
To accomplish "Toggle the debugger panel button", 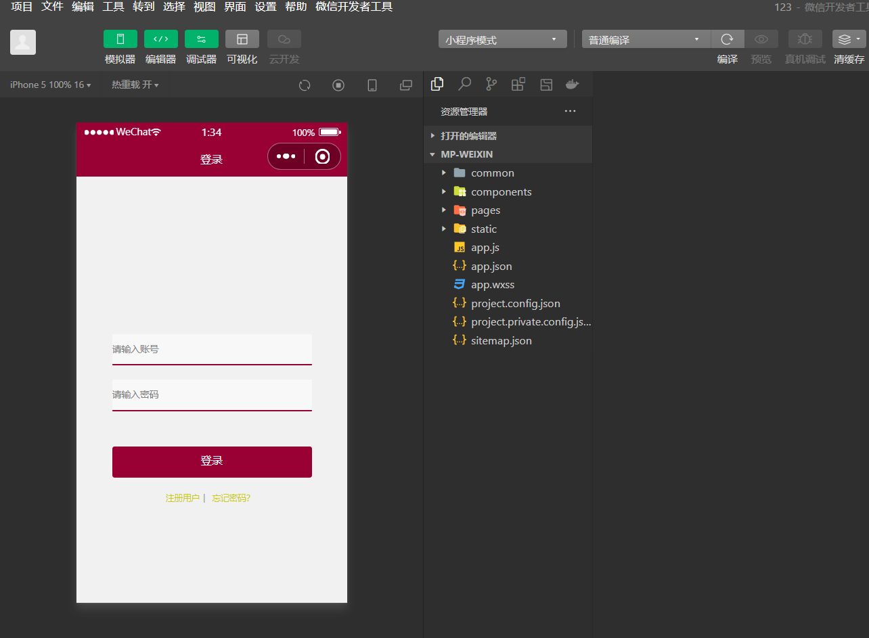I will 202,39.
